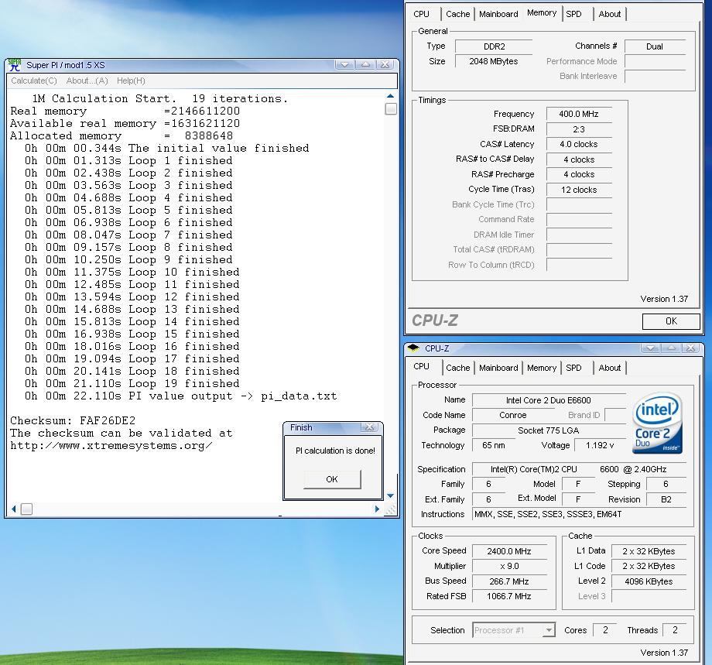The height and width of the screenshot is (665, 712).
Task: Open About tab in upper CPU-Z window
Action: [x=609, y=14]
